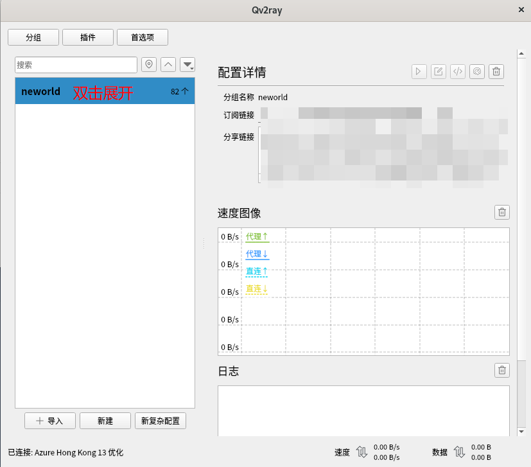Click the 速度 up-down arrows icon

pyautogui.click(x=361, y=452)
